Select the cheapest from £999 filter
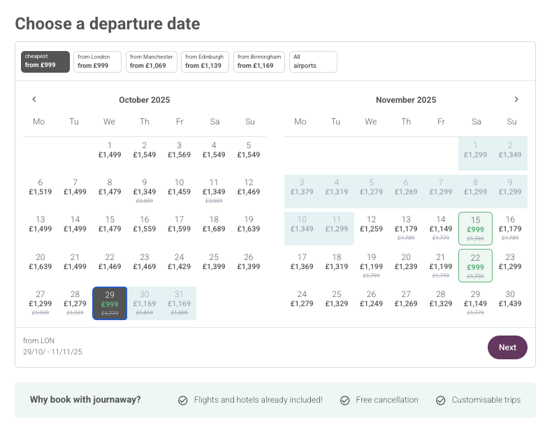Screen dimensions: 545x432 click(x=45, y=62)
